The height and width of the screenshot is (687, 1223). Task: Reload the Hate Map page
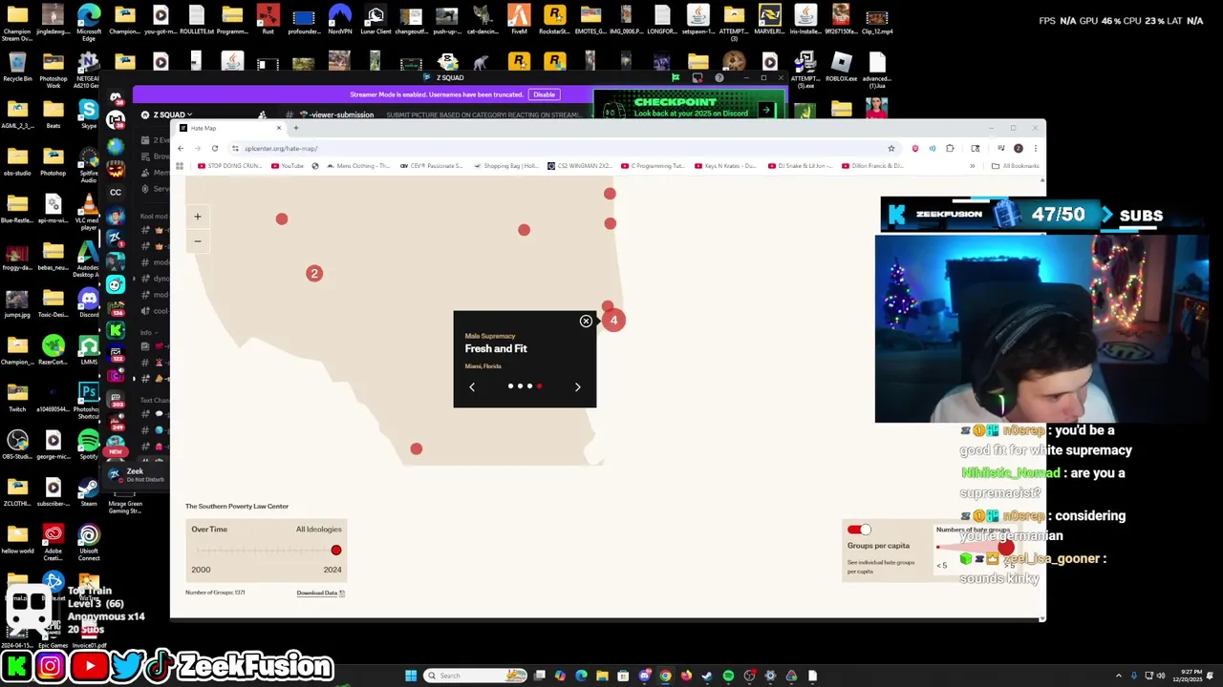tap(215, 148)
